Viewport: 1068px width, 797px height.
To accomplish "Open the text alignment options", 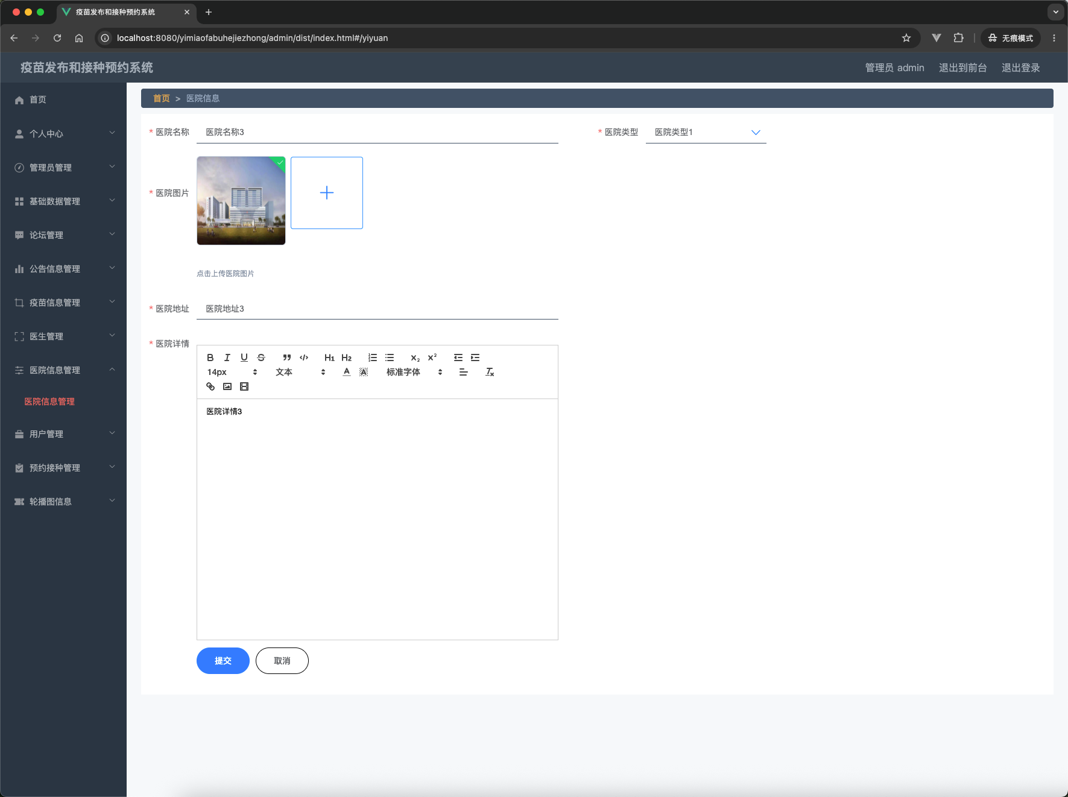I will pos(464,372).
